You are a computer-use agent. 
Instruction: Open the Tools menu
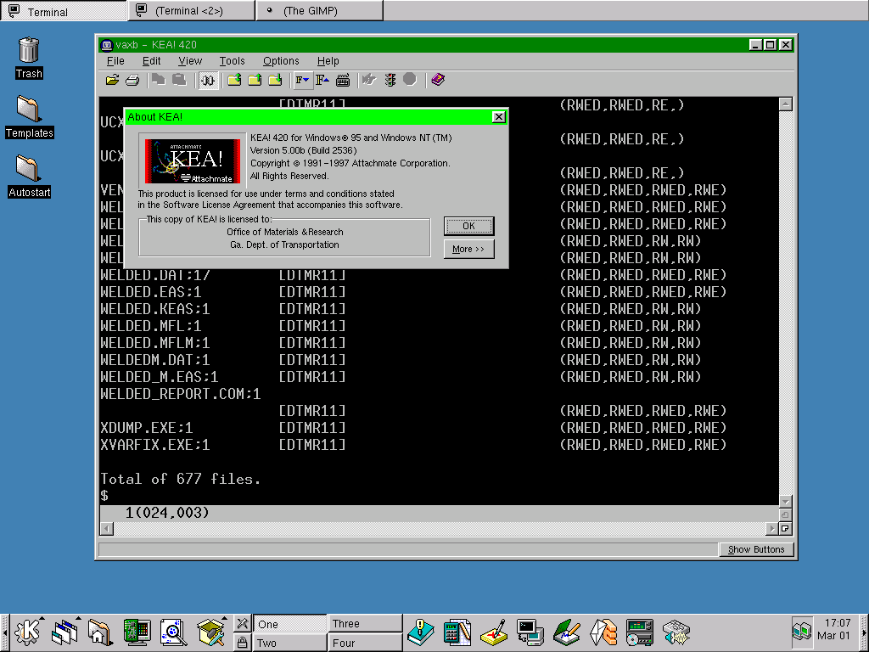coord(232,61)
